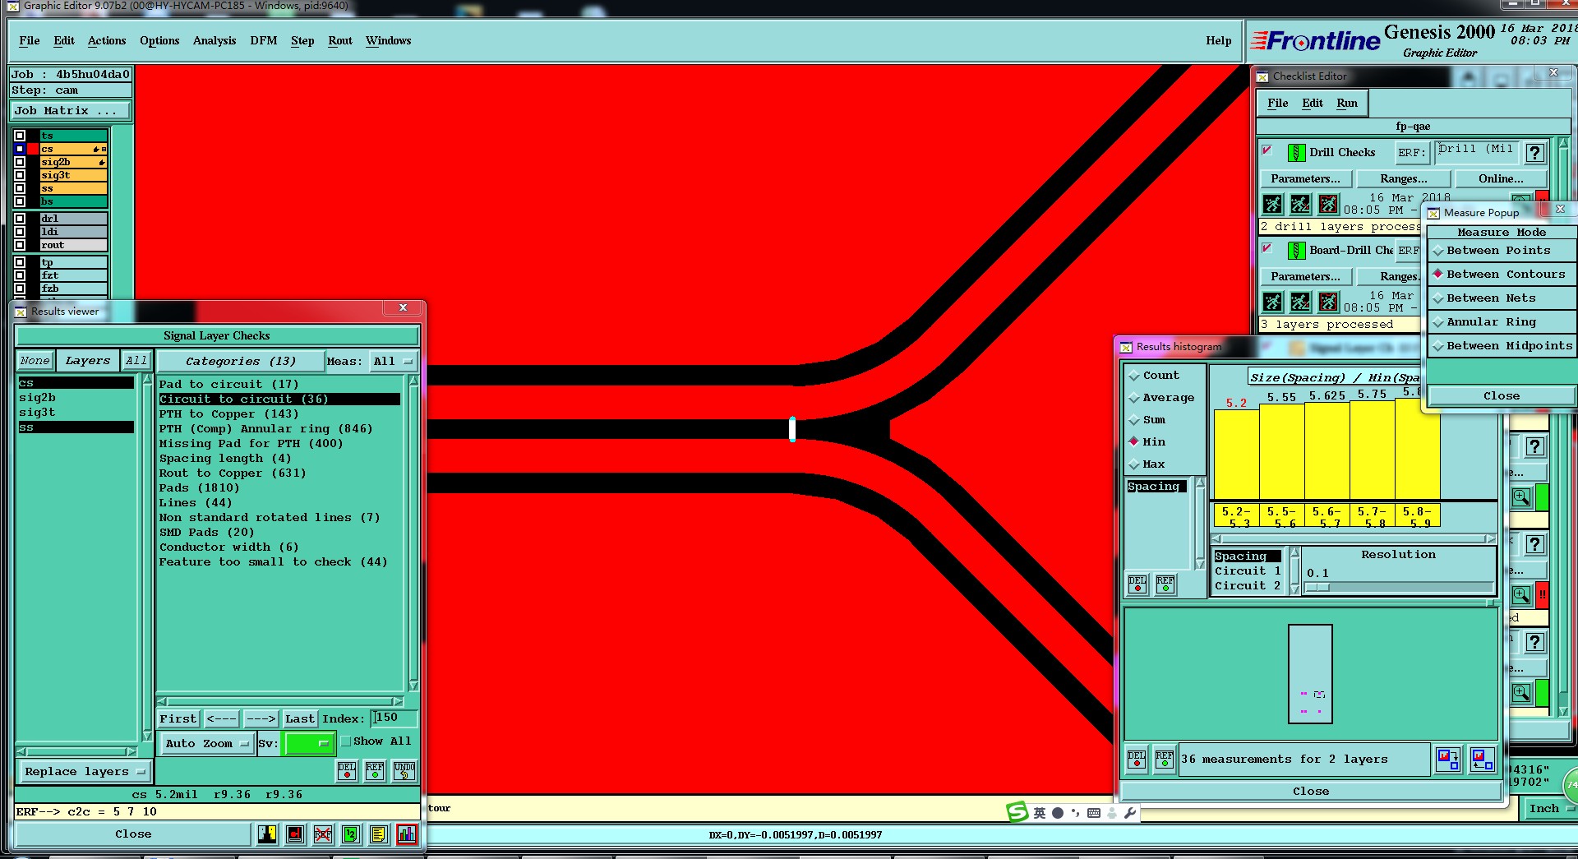Click Parameters button under Drill Checks
Screen dimensions: 1578x859
[1305, 179]
